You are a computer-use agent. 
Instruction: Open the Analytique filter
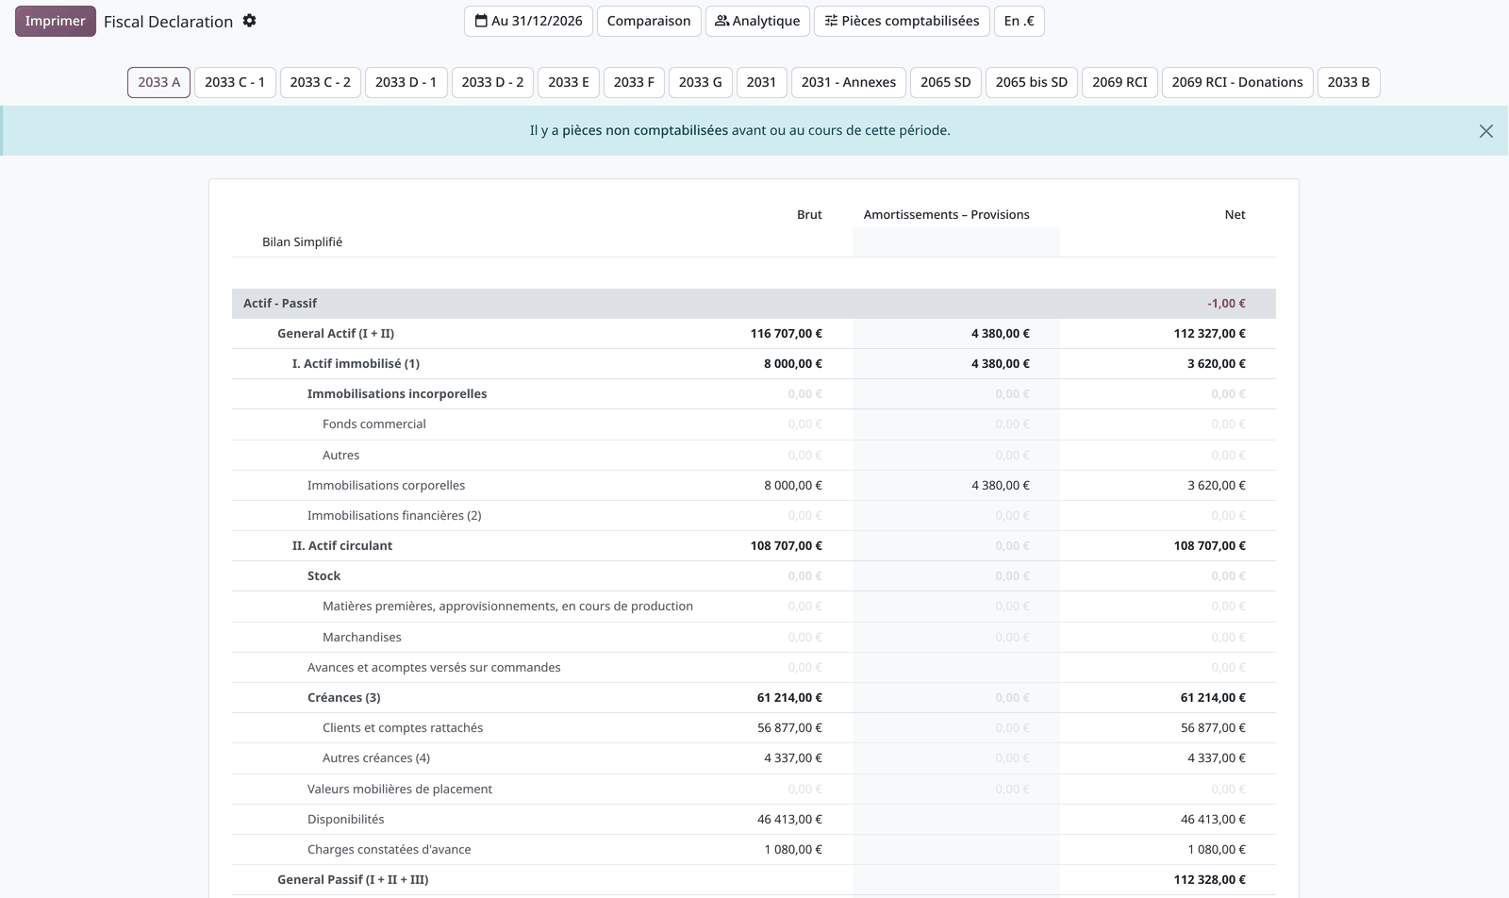coord(757,21)
